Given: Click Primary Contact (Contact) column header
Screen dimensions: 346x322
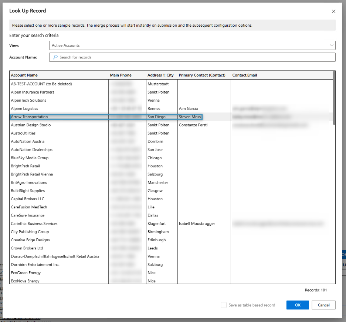Looking at the screenshot, I should [x=202, y=75].
